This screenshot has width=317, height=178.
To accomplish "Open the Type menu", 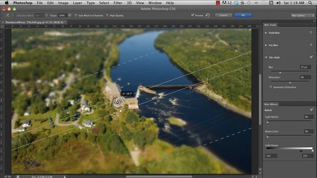I will click(91, 3).
